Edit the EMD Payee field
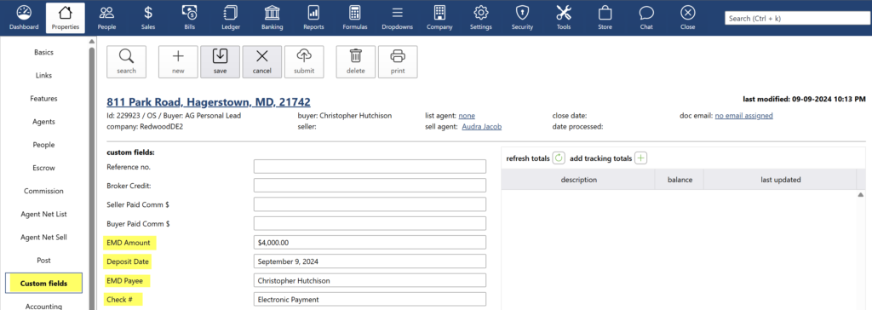This screenshot has height=310, width=872. point(370,280)
